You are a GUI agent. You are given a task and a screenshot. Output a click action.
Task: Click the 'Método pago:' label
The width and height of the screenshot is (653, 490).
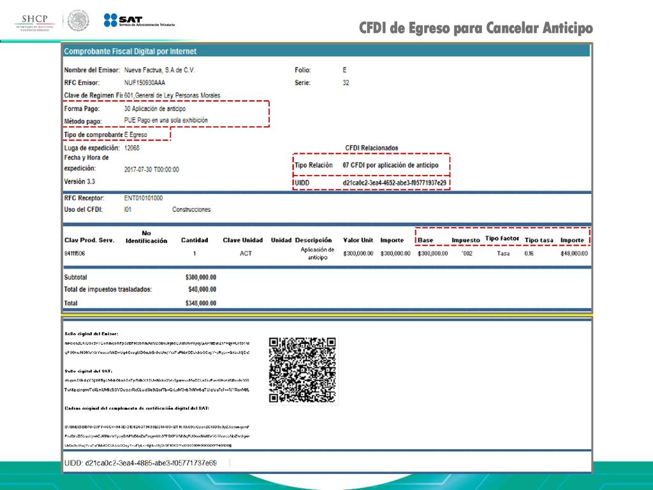83,121
